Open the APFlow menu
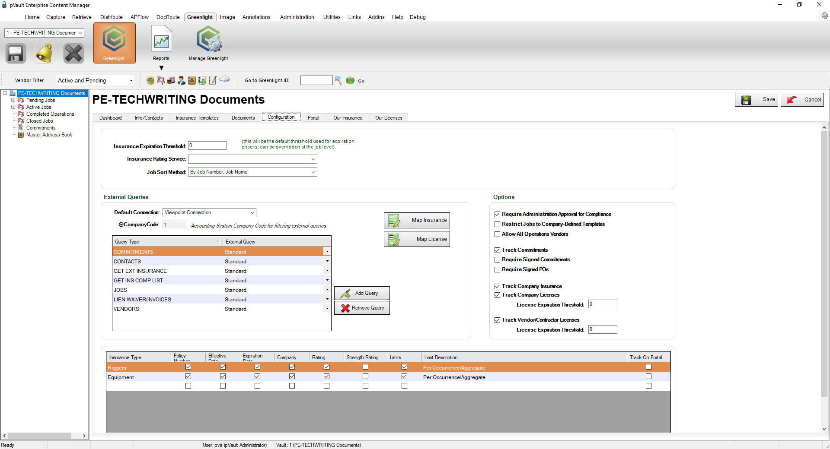The width and height of the screenshot is (830, 449). pyautogui.click(x=140, y=17)
